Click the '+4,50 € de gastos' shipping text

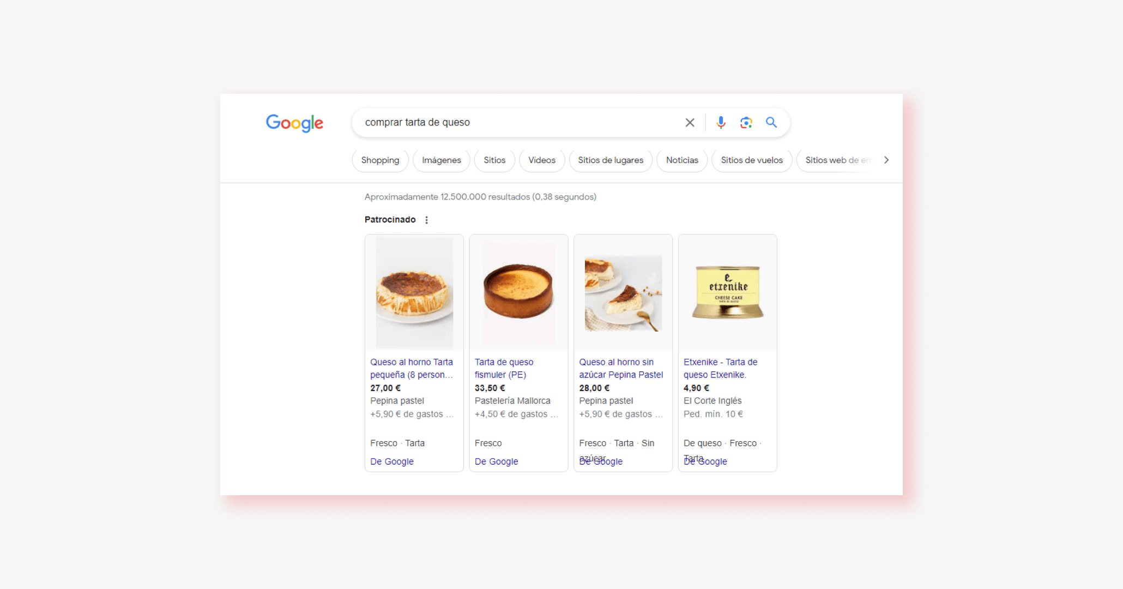coord(516,414)
